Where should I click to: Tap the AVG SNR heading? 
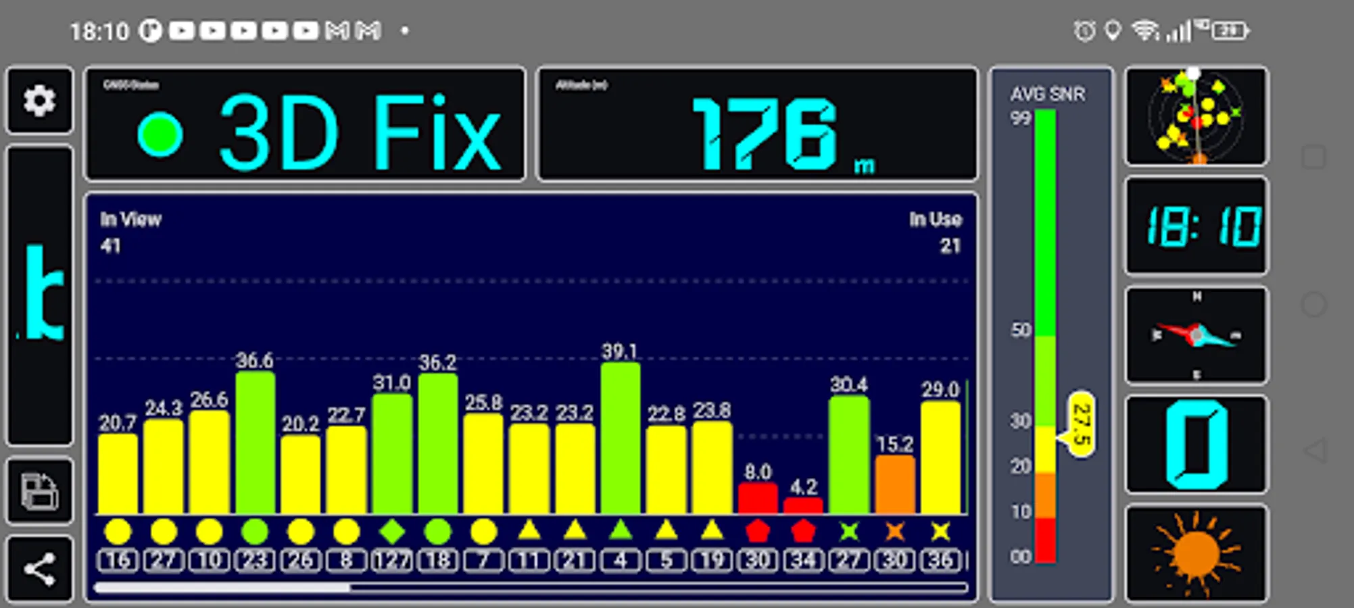(1047, 94)
